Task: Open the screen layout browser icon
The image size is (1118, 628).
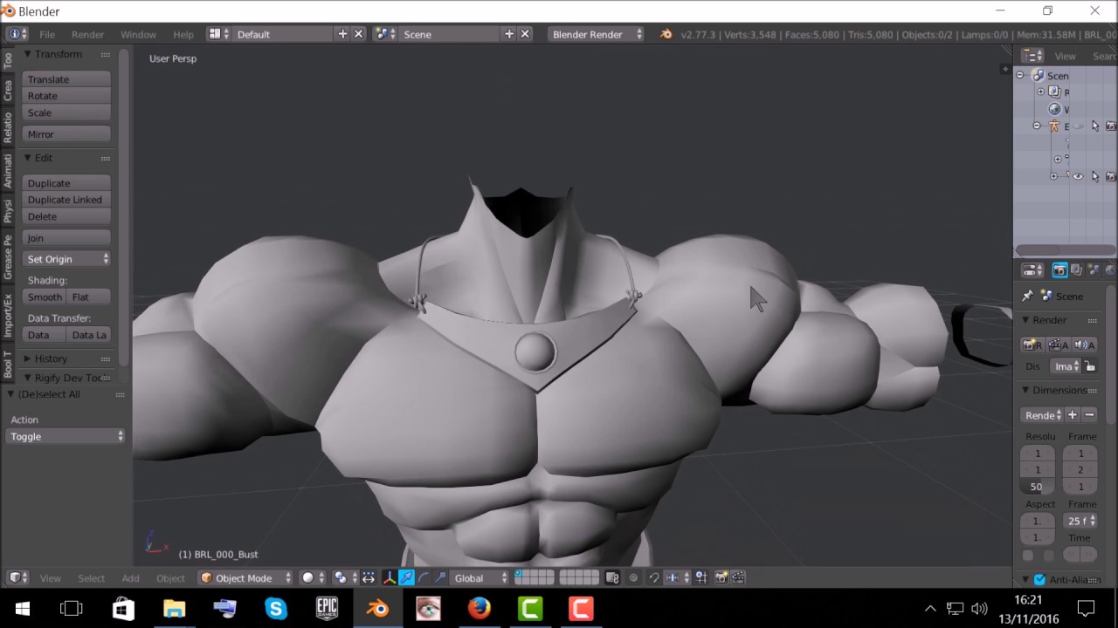Action: click(x=218, y=34)
